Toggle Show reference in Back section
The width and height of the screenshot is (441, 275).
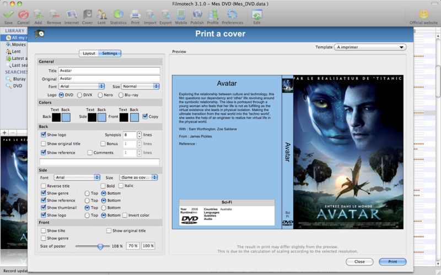pyautogui.click(x=44, y=153)
